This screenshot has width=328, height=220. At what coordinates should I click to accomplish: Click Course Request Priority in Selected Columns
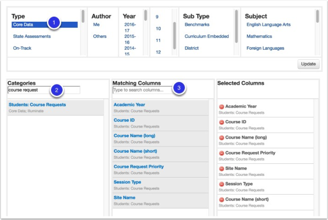click(x=250, y=153)
